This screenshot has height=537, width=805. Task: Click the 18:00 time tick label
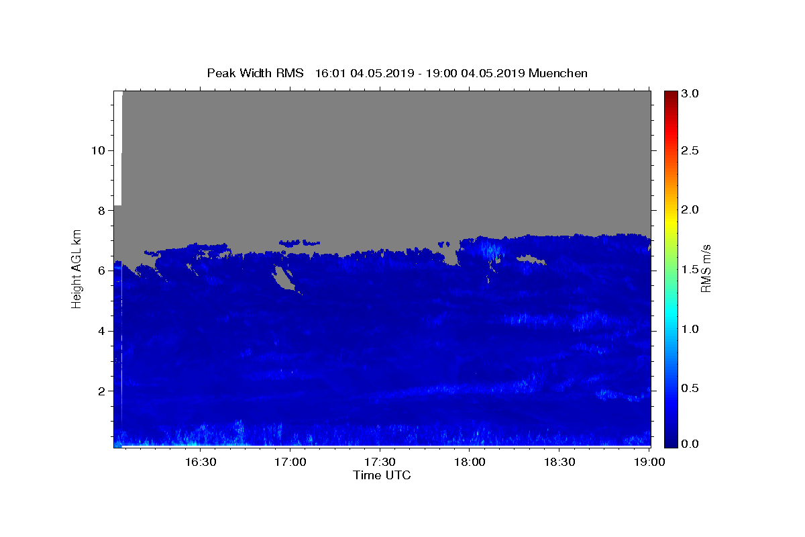(x=470, y=462)
